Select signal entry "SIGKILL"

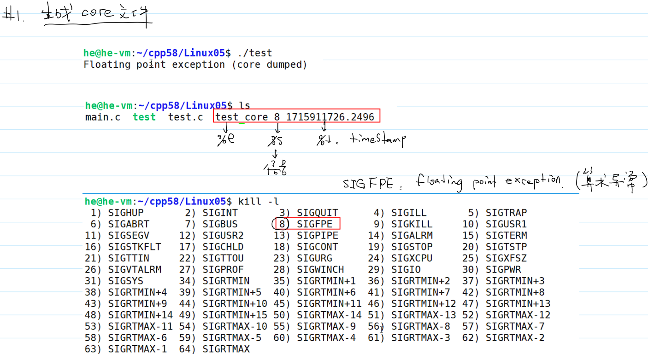(x=412, y=224)
